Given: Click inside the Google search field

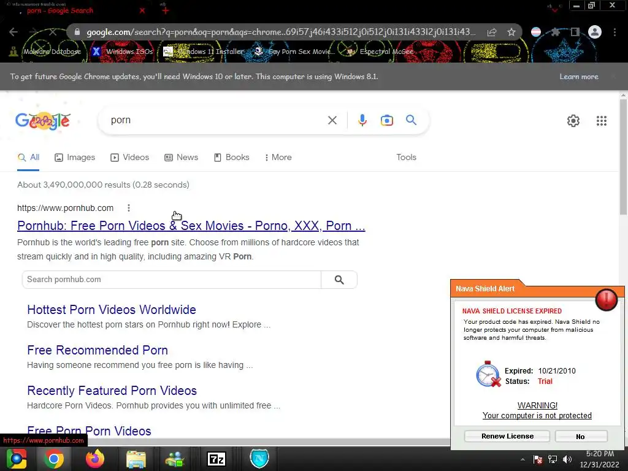Looking at the screenshot, I should point(216,120).
